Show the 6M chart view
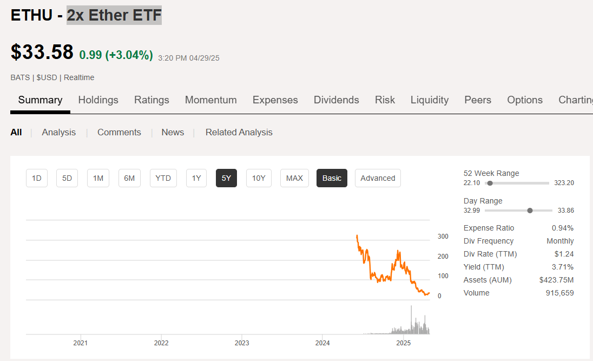The height and width of the screenshot is (361, 593). [x=129, y=178]
